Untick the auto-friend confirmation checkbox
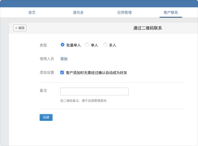The image size is (198, 146). pos(62,72)
